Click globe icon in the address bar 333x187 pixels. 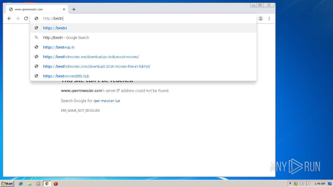point(36,18)
